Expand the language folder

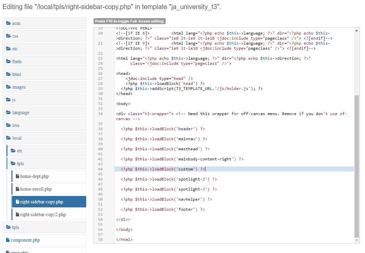click(x=21, y=113)
